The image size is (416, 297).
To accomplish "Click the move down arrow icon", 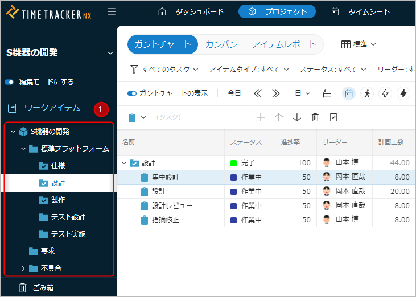I will click(x=297, y=117).
